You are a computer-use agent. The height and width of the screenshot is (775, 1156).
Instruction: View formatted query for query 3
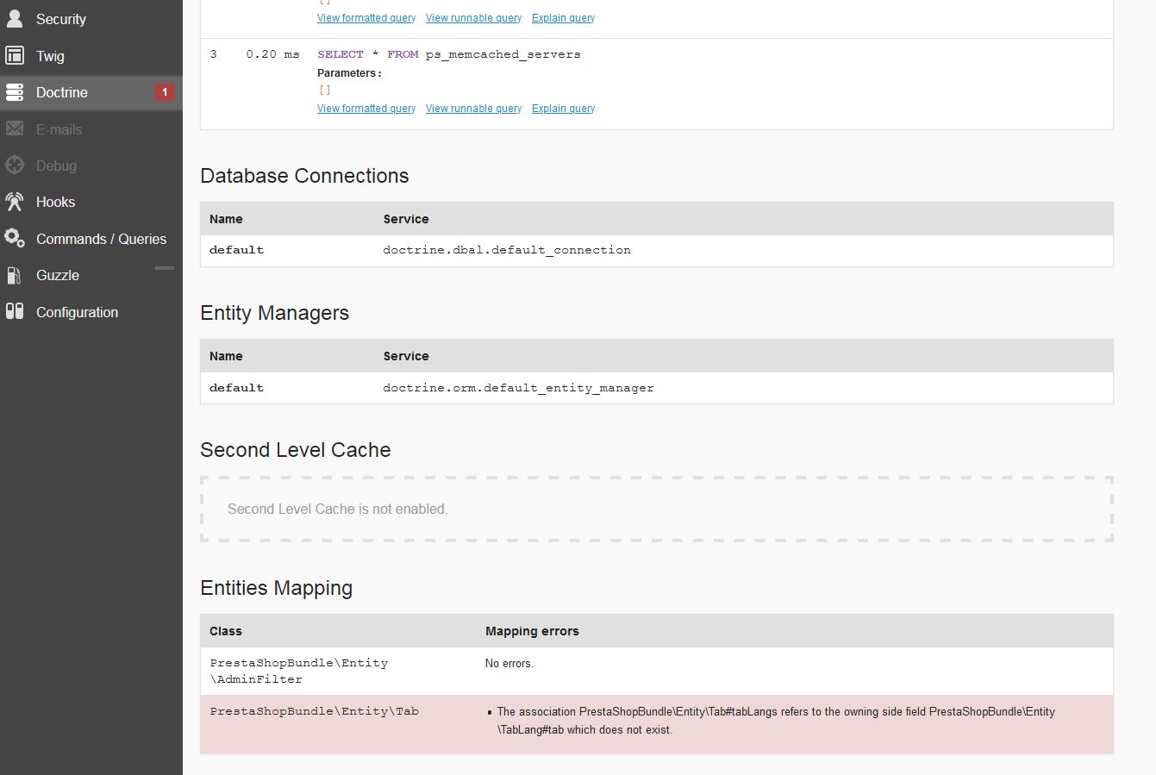tap(366, 108)
